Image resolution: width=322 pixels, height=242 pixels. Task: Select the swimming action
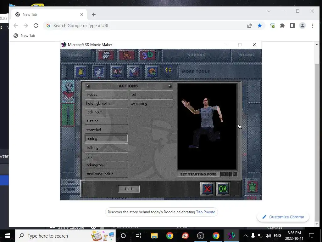(151, 103)
